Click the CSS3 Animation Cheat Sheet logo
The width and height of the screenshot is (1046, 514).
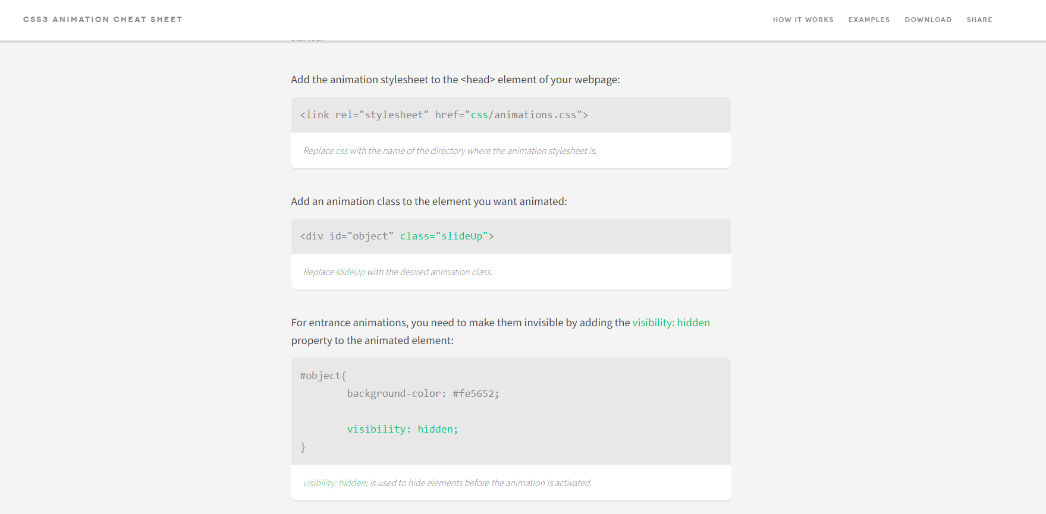[103, 20]
